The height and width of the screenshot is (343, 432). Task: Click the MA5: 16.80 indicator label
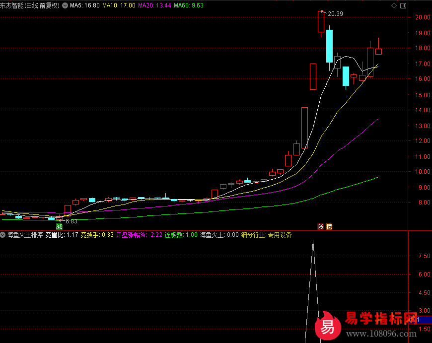tap(85, 5)
